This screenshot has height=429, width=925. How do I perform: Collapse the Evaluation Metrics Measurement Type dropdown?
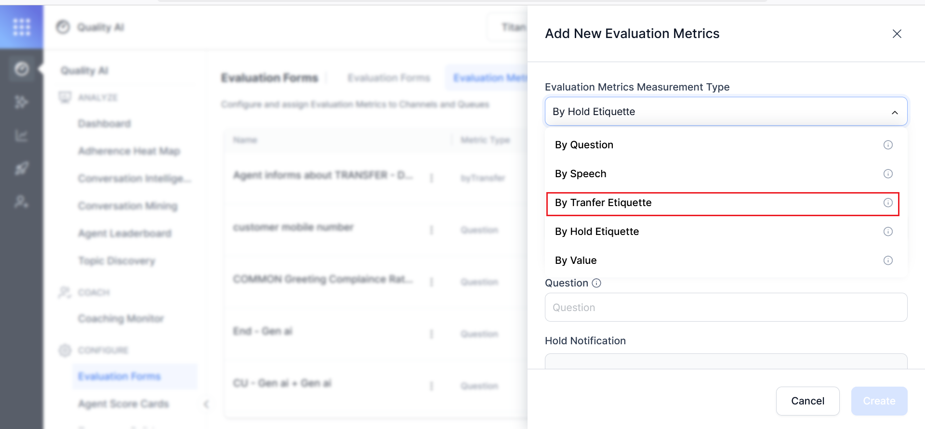[x=895, y=111]
